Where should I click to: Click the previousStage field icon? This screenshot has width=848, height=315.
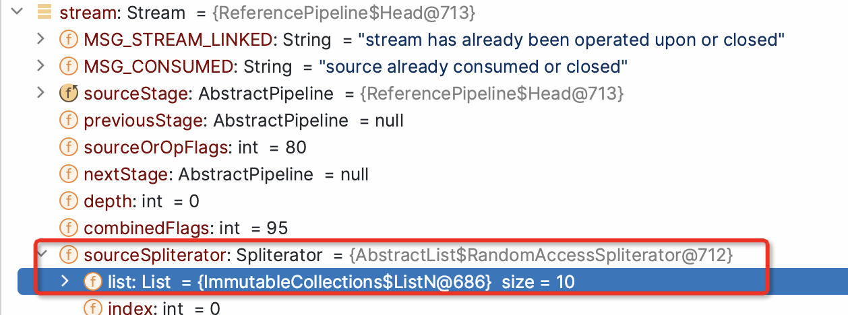coord(69,120)
